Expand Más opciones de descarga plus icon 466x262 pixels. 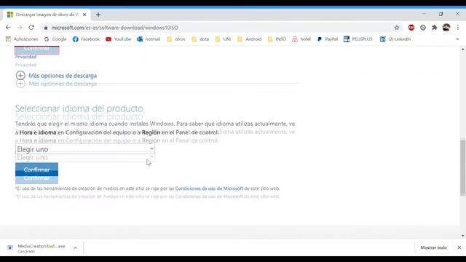pyautogui.click(x=20, y=76)
